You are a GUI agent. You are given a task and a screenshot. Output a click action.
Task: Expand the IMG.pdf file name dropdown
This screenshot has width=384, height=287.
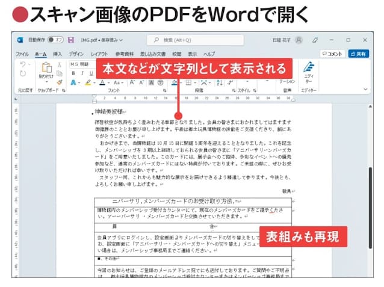(121, 40)
